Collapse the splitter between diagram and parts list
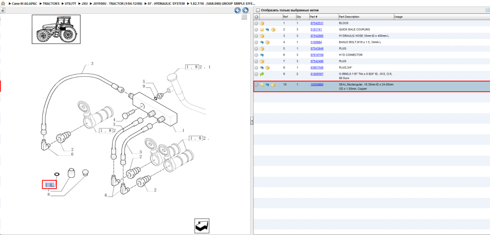The image size is (490, 235). pyautogui.click(x=251, y=121)
